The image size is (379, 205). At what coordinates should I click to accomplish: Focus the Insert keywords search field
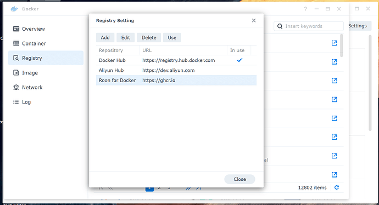click(x=309, y=26)
